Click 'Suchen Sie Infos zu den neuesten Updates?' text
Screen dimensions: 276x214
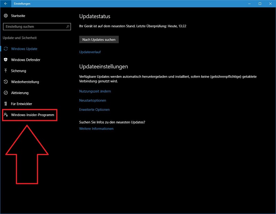click(x=112, y=122)
